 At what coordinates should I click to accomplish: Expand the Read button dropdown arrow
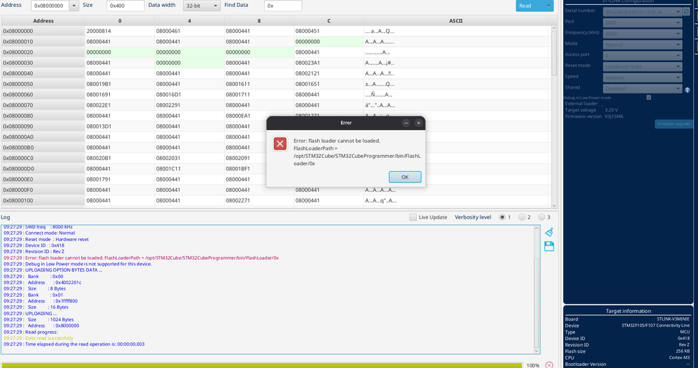coord(548,6)
